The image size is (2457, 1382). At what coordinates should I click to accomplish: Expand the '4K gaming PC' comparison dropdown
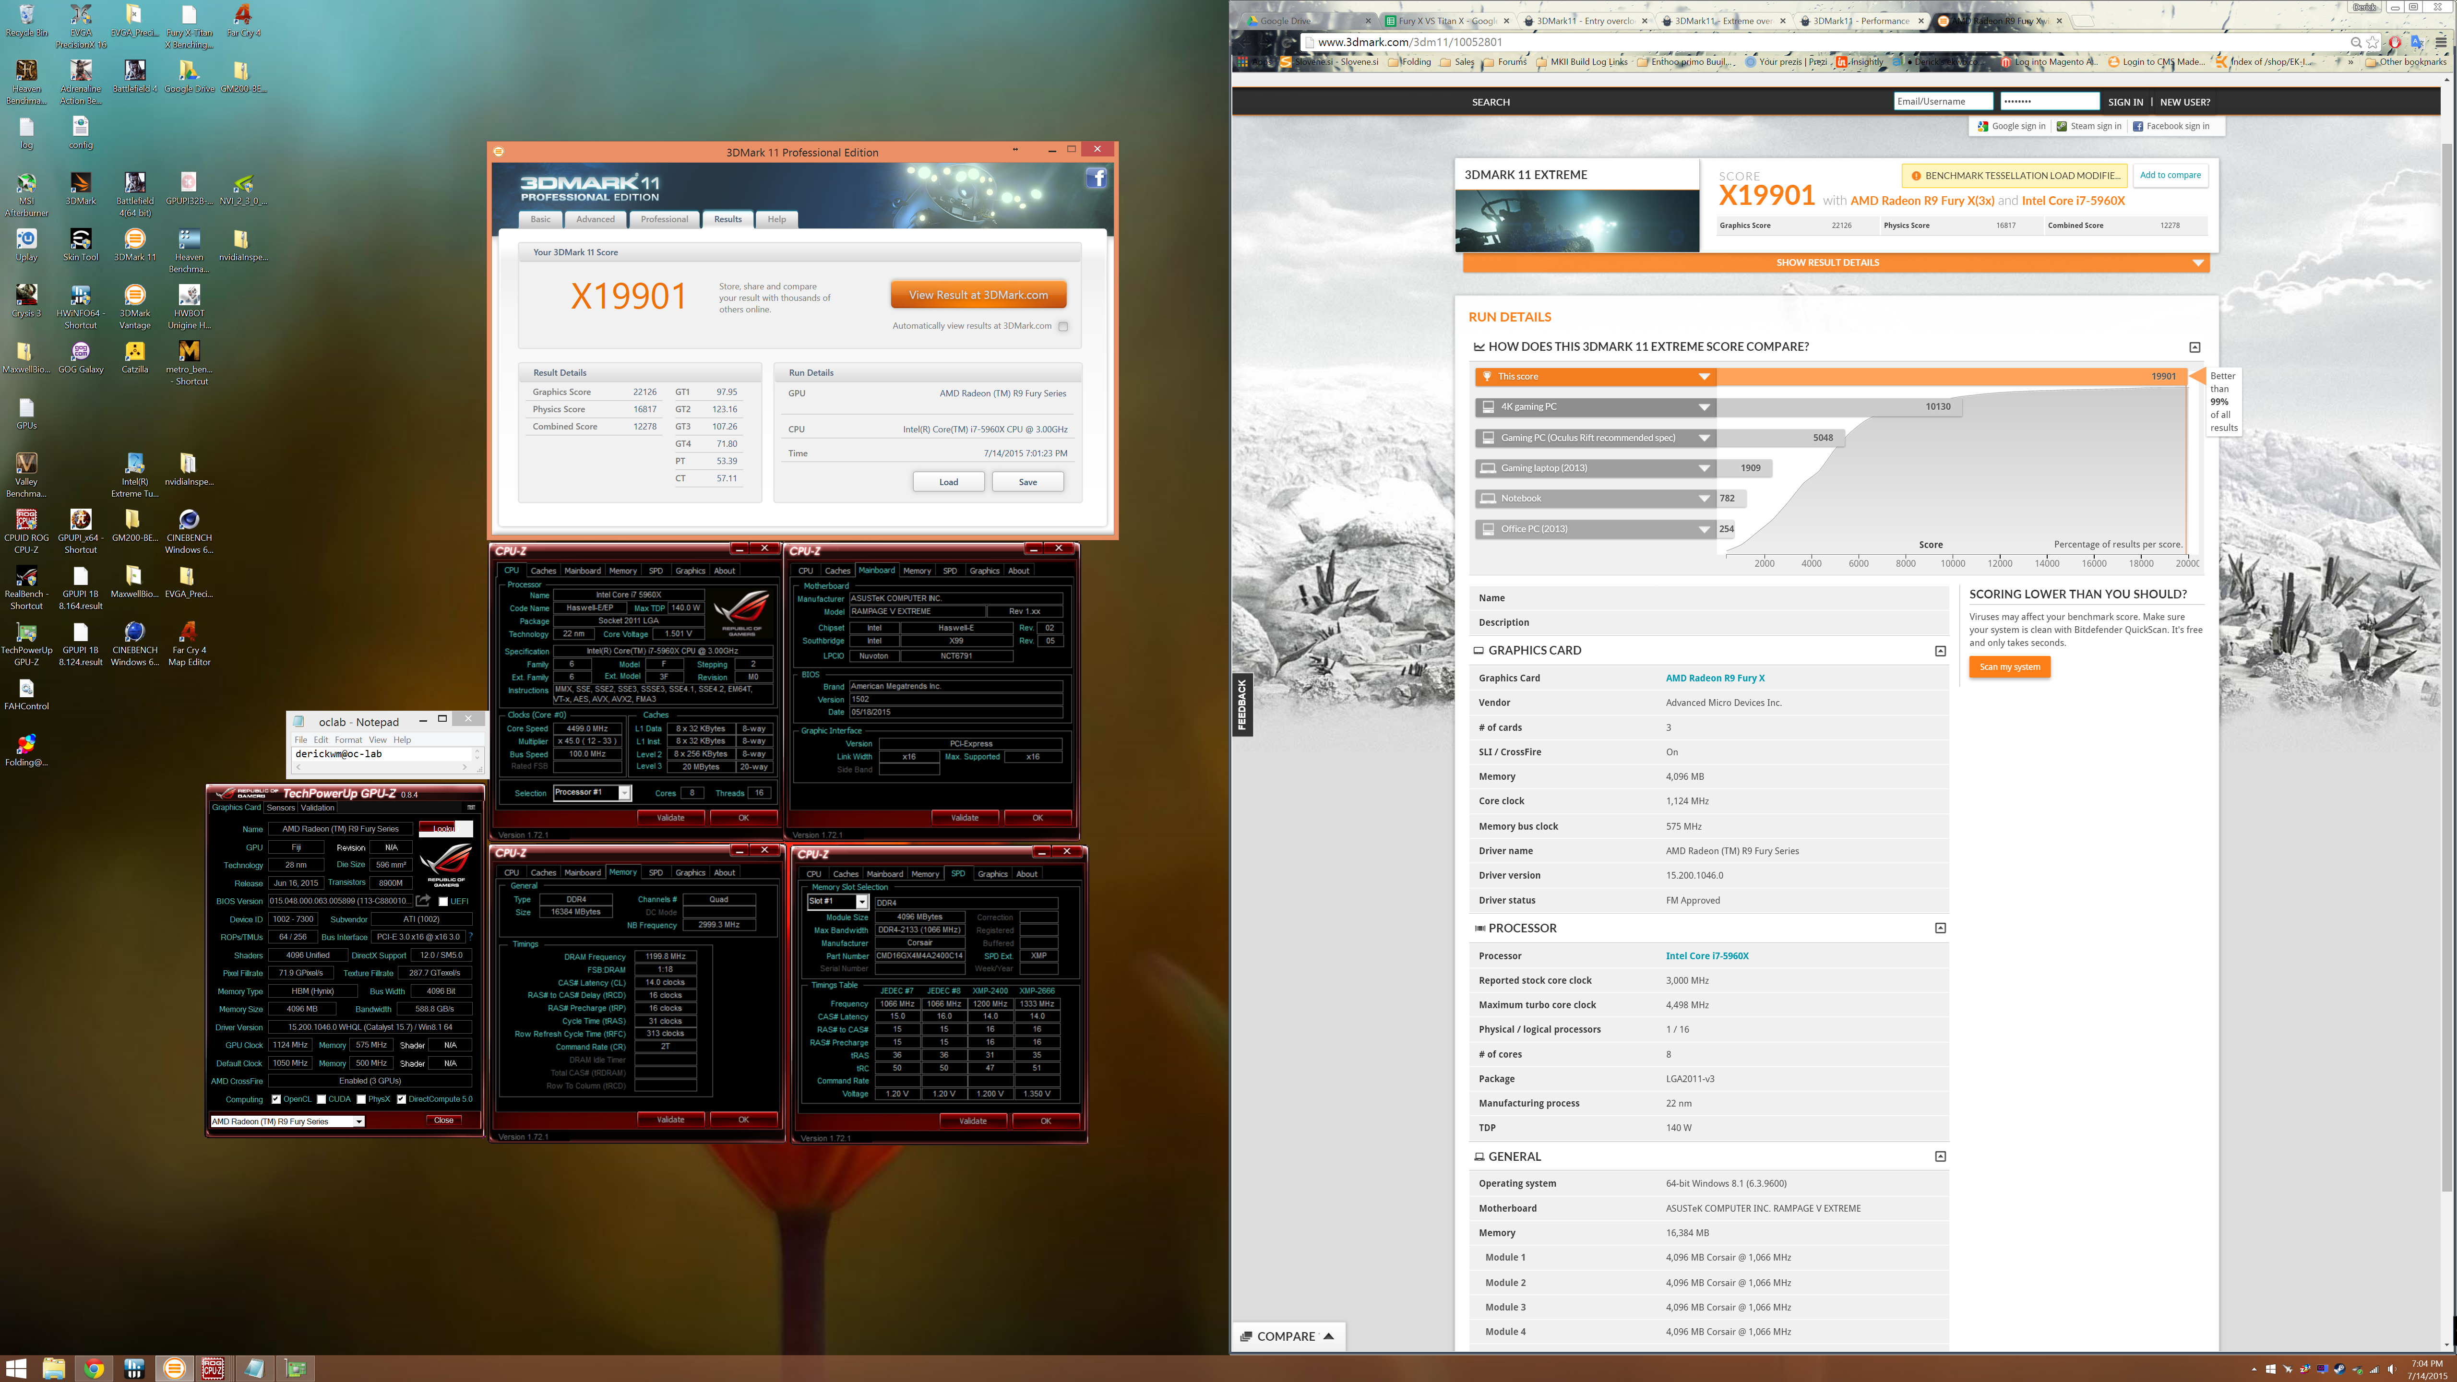point(1704,407)
